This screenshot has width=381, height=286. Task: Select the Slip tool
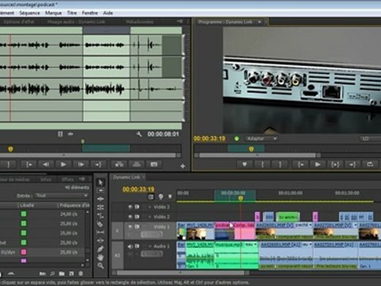101,232
